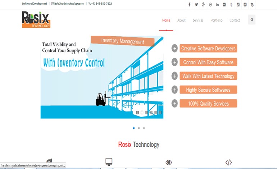Select the first blue slider dot
This screenshot has height=169, width=277.
(134, 128)
